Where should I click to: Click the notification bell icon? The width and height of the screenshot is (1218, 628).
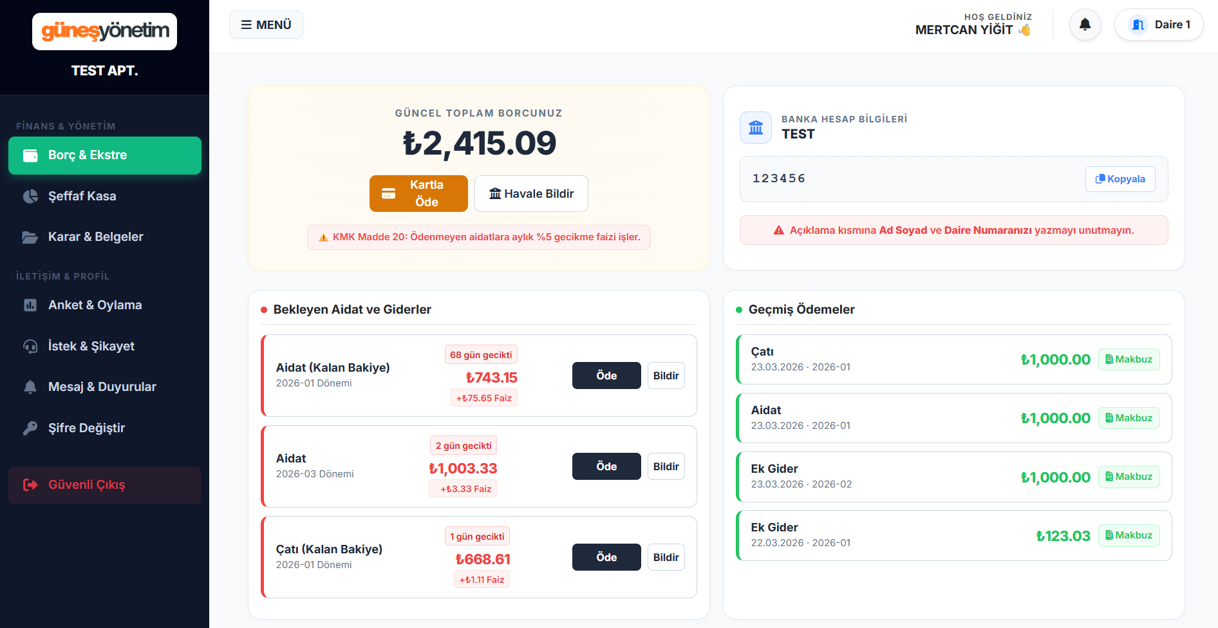1085,24
